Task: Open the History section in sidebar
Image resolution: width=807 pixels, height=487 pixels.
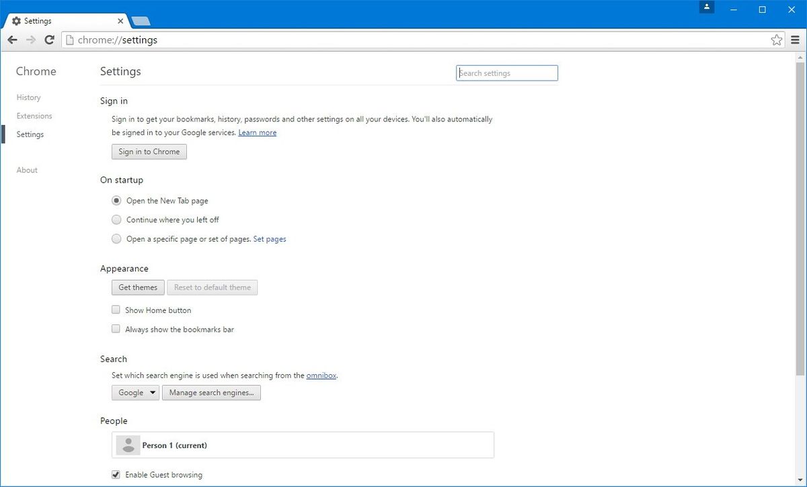Action: tap(28, 97)
